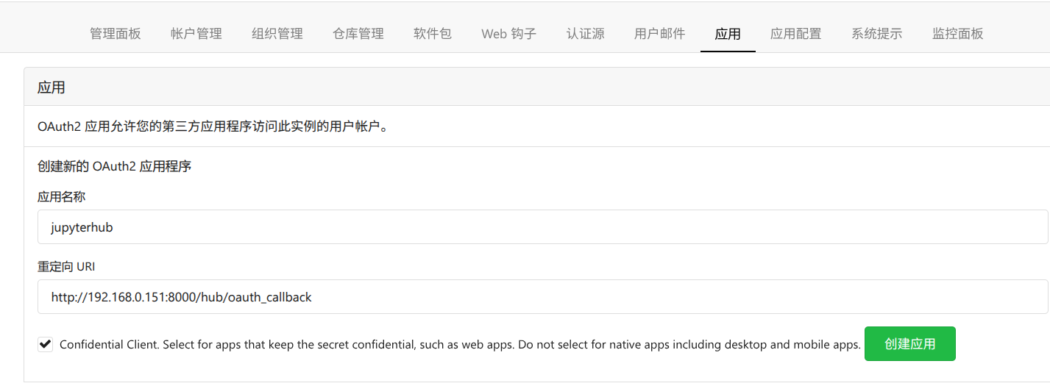
Task: Open the 软件包 tab
Action: [x=432, y=34]
